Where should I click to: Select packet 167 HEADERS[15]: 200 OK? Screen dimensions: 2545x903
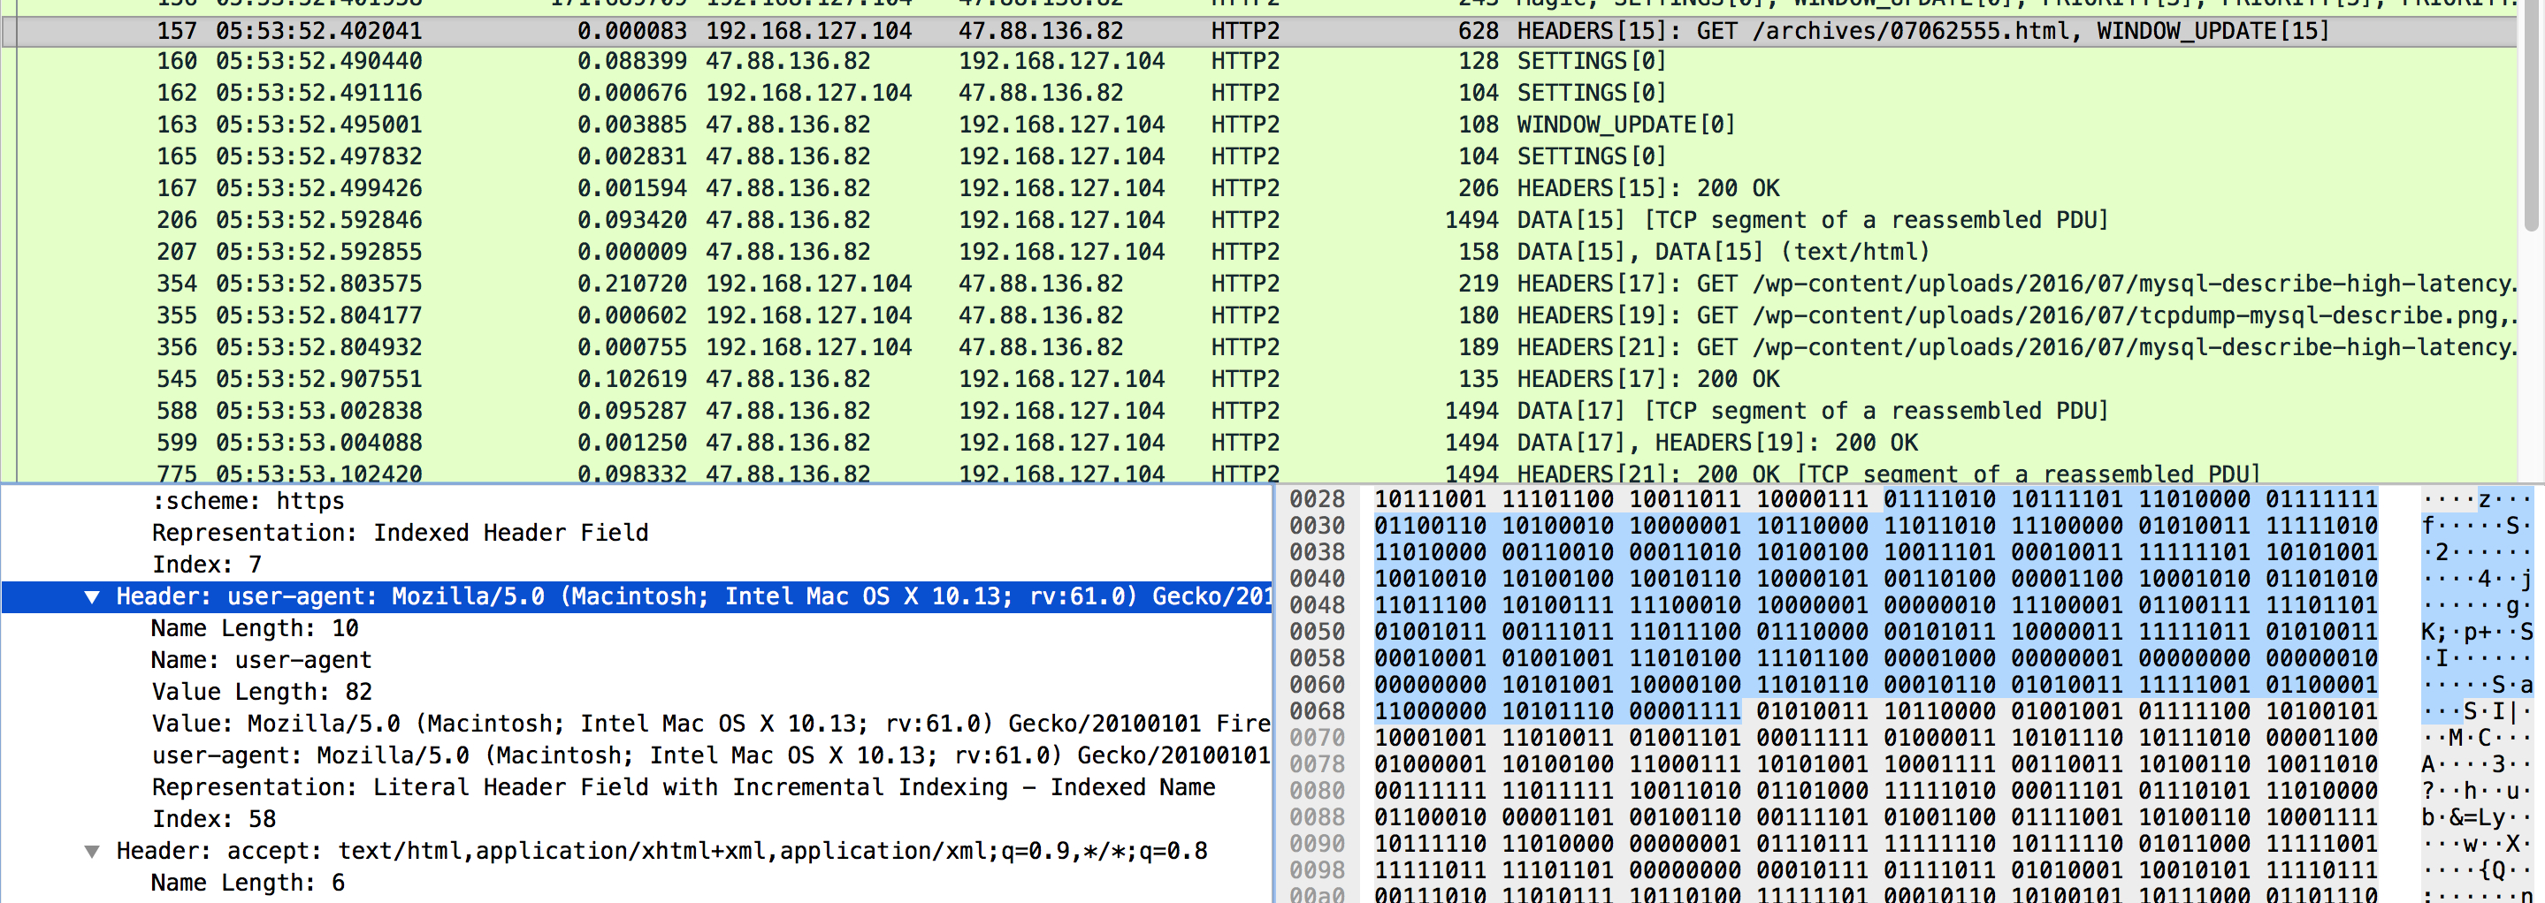click(x=1258, y=187)
